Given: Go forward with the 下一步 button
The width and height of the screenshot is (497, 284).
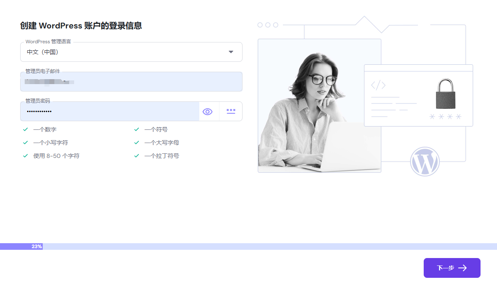Looking at the screenshot, I should pos(452,268).
